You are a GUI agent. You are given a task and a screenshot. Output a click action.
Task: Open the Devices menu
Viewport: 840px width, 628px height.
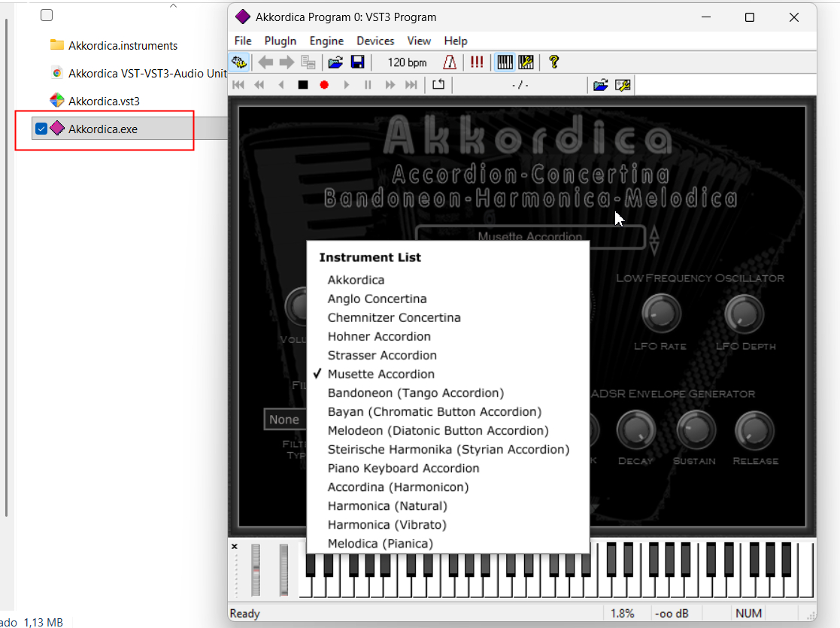[x=375, y=41]
